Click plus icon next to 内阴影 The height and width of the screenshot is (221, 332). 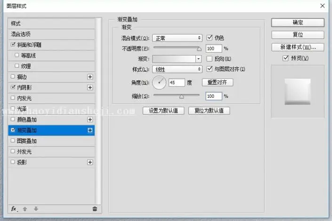point(90,87)
